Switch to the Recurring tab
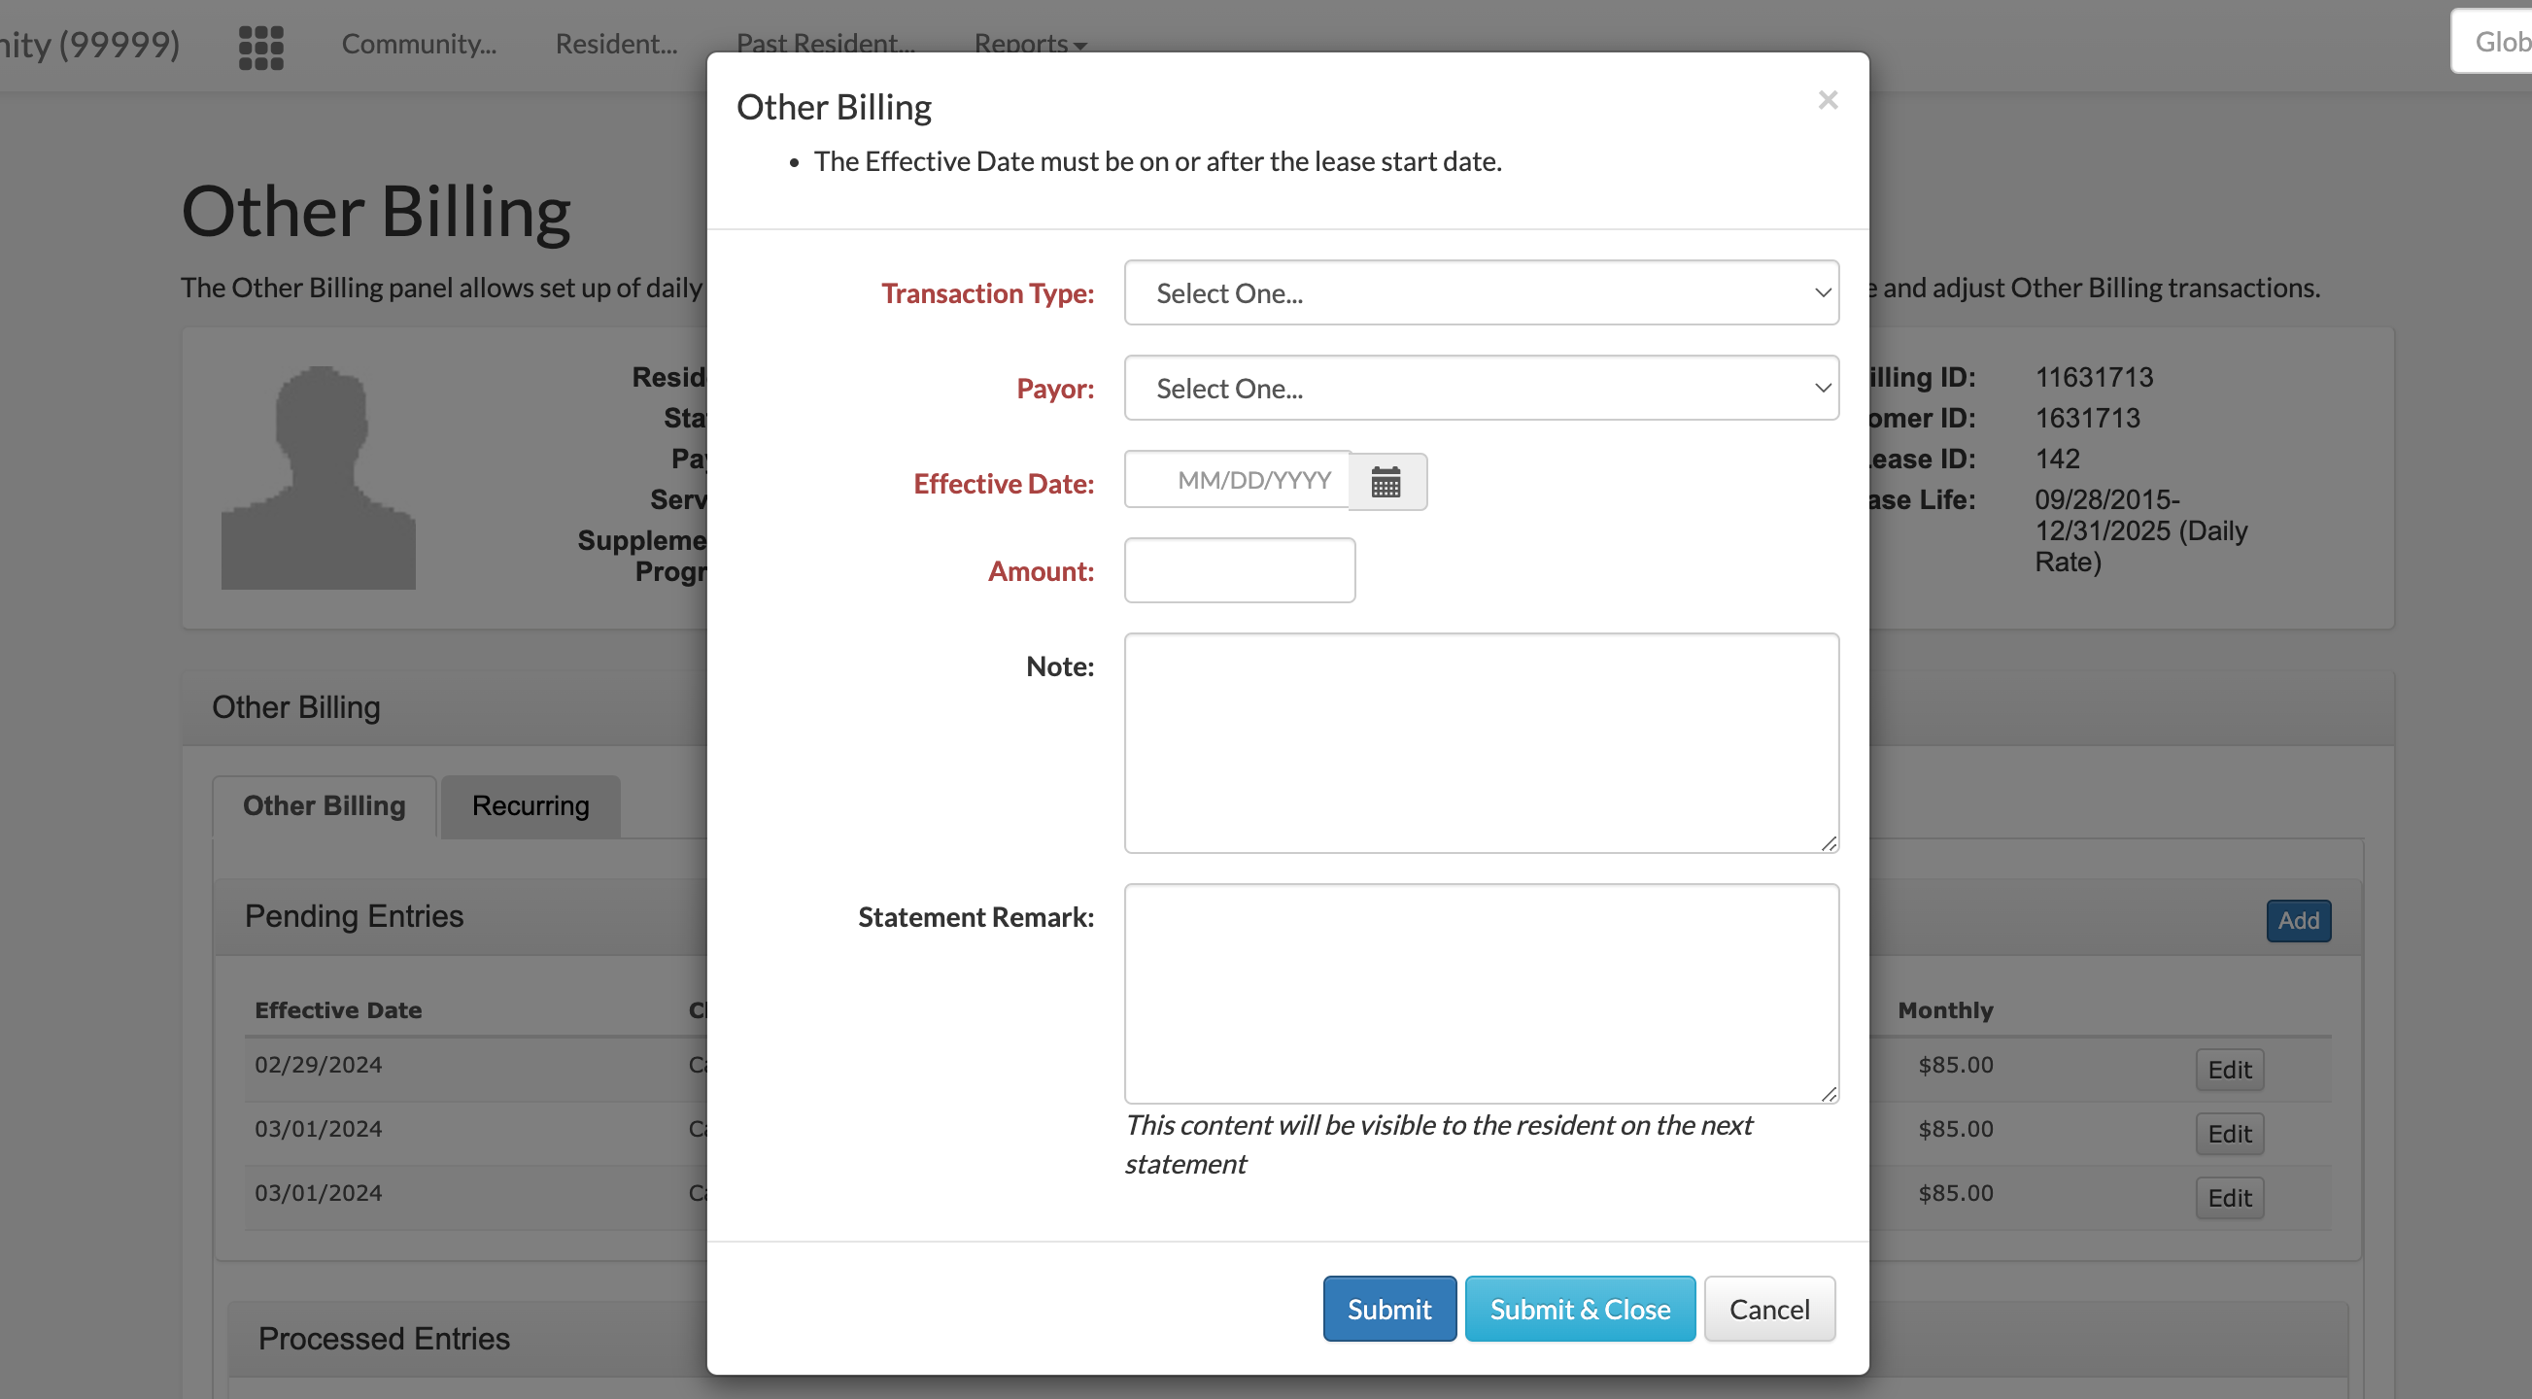 click(530, 806)
